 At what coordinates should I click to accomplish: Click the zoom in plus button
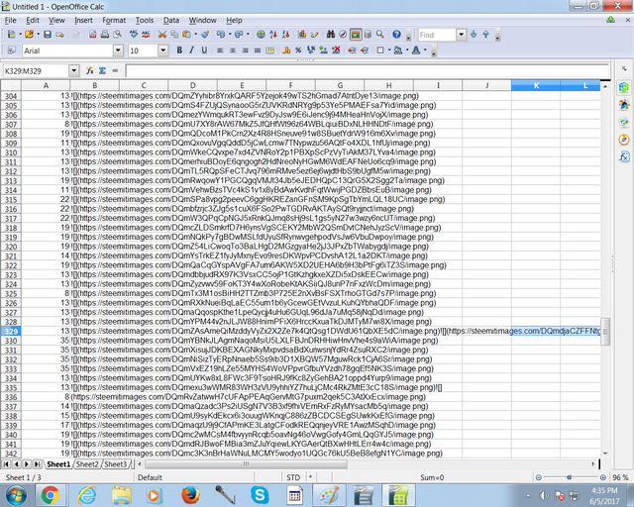pos(603,477)
